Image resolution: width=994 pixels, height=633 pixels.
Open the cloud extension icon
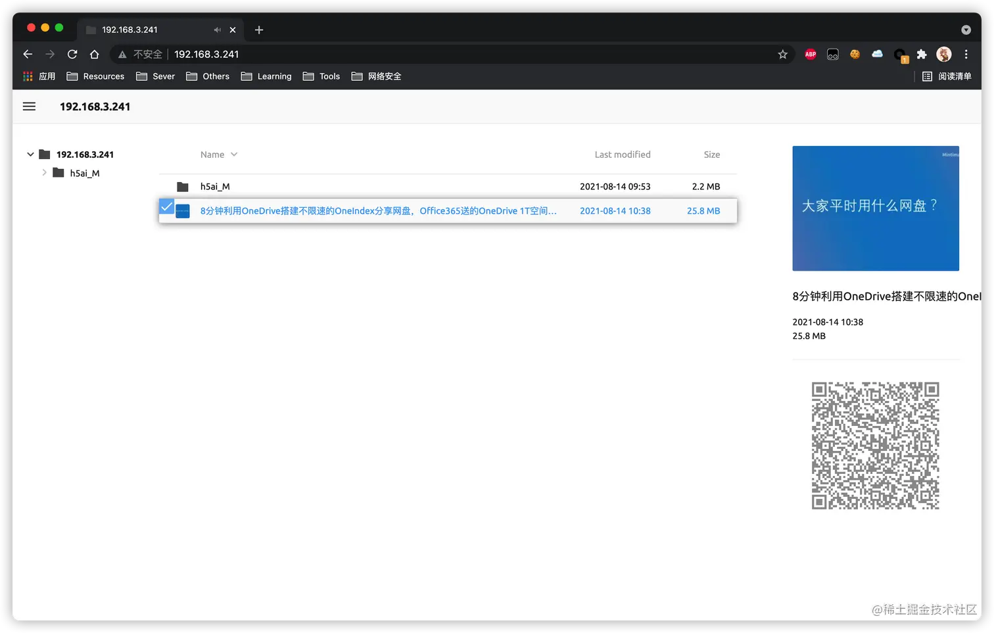[x=877, y=54]
